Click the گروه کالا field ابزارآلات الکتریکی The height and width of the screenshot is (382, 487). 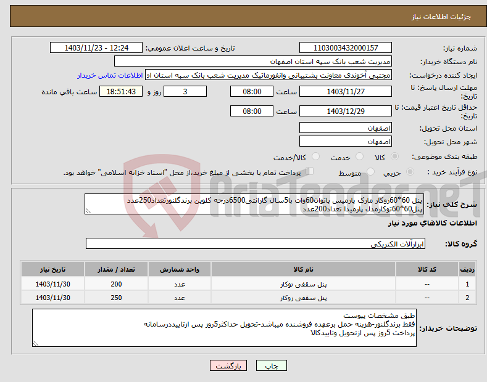coord(256,244)
